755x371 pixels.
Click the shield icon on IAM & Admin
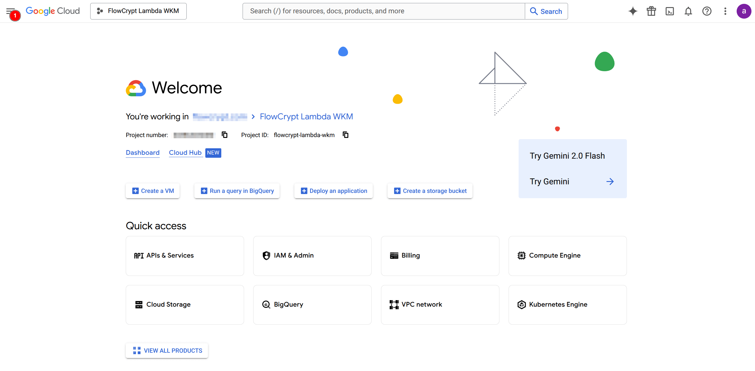pyautogui.click(x=266, y=256)
